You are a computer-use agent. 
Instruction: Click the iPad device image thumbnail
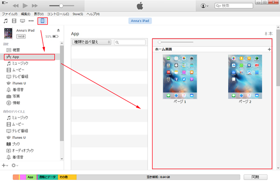8,34
